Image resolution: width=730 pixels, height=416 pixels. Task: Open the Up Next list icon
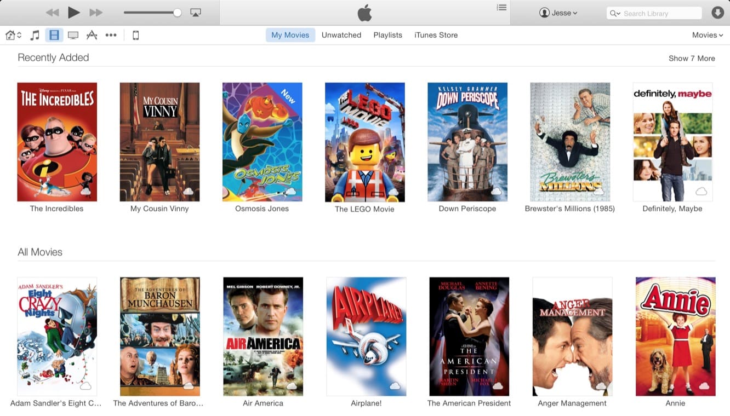(x=501, y=7)
